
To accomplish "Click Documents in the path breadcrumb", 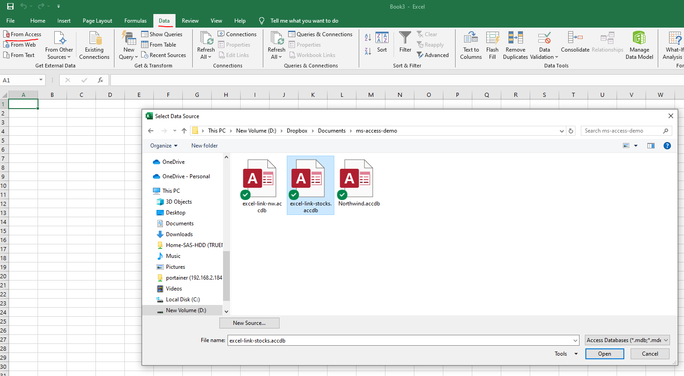I will [332, 131].
